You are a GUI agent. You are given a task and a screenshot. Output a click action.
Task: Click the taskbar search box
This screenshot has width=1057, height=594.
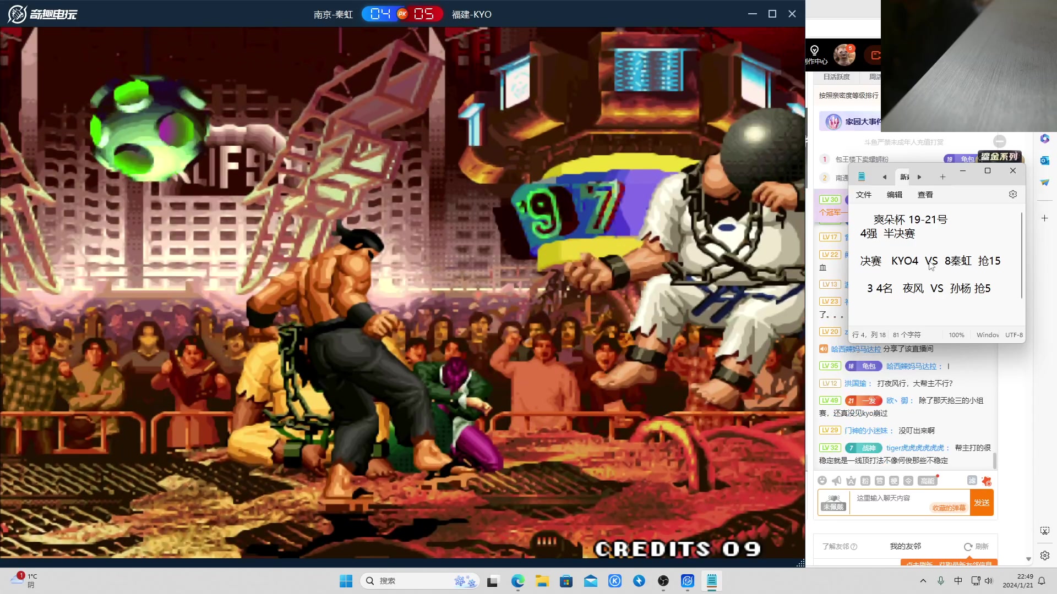pos(419,581)
